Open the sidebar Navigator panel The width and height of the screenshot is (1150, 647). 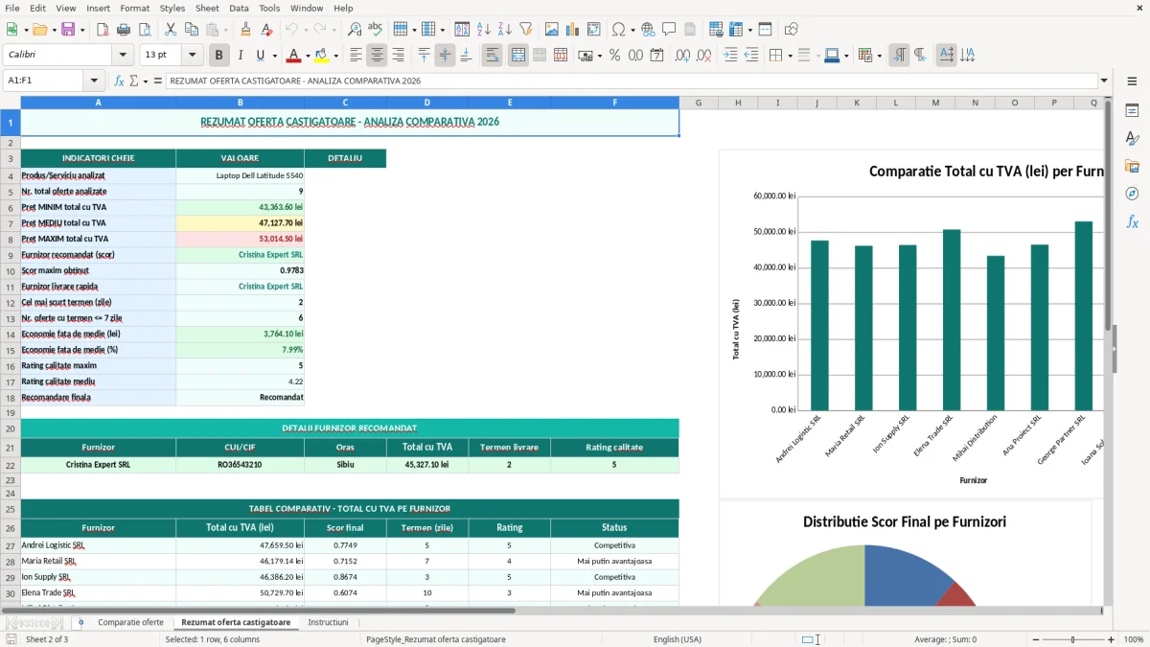(1132, 194)
